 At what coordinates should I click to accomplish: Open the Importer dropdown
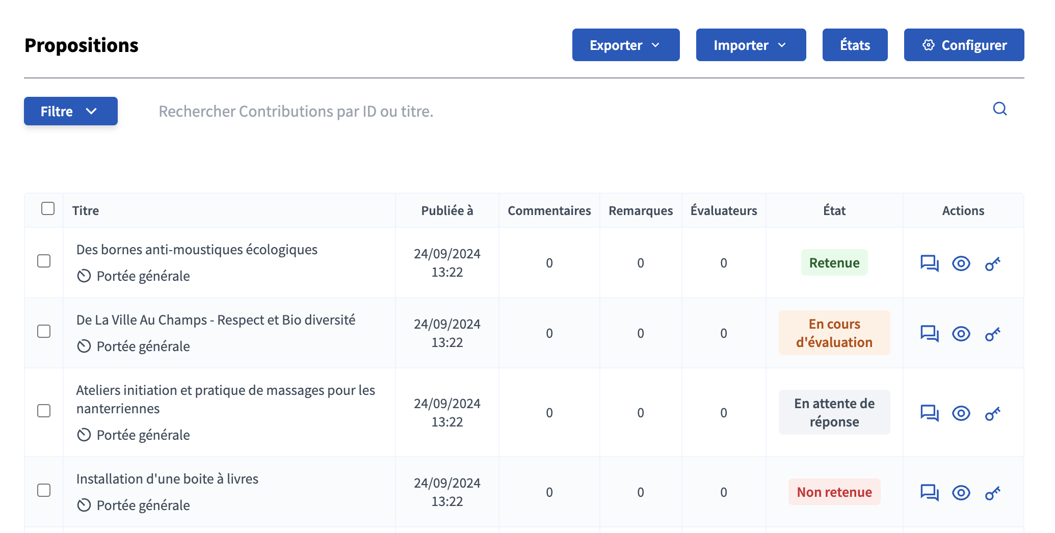pos(751,45)
